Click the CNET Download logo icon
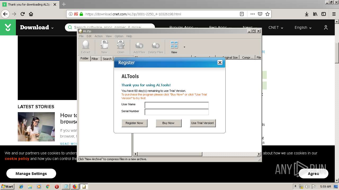This screenshot has height=190, width=339. (8, 27)
